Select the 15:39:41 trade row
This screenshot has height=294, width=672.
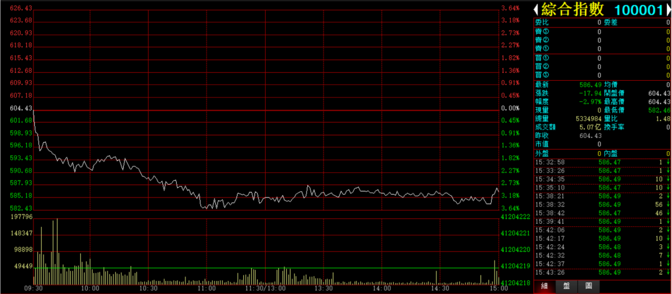pos(602,221)
